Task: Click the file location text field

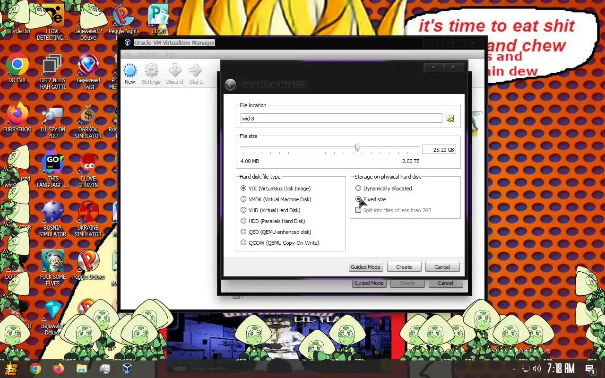Action: pos(341,118)
